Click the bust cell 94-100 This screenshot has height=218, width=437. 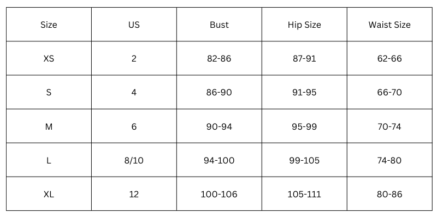pyautogui.click(x=219, y=160)
